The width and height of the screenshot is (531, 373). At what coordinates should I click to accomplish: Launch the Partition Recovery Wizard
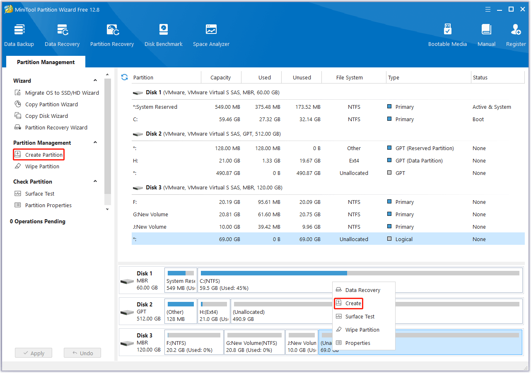[x=51, y=127]
